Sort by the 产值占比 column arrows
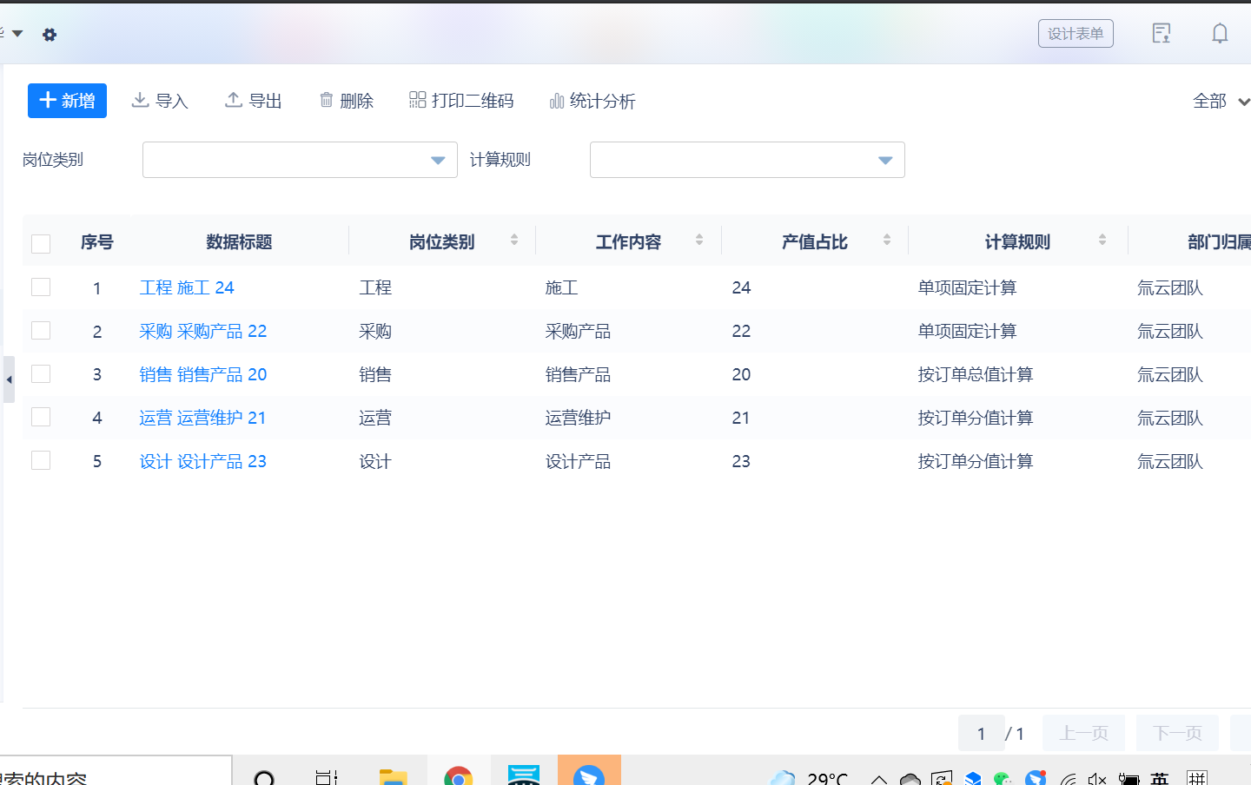 [x=887, y=240]
